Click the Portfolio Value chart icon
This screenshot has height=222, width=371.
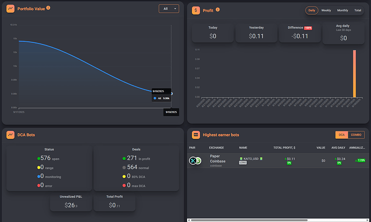[11, 9]
